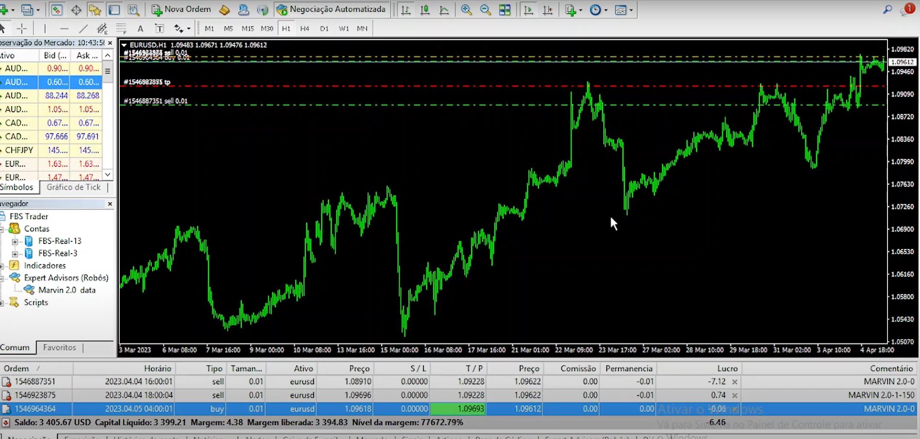920x439 pixels.
Task: Select the text label tool
Action: pyautogui.click(x=140, y=29)
